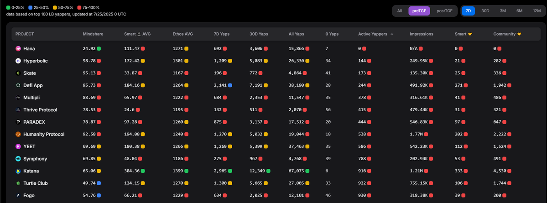Click the Hana project logo icon
Image resolution: width=547 pixels, height=203 pixels.
(x=18, y=49)
